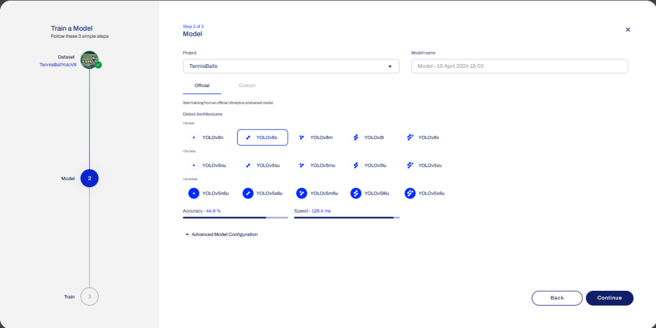The height and width of the screenshot is (328, 656).
Task: Choose the YOLOv5m6u round icon
Action: (x=302, y=193)
